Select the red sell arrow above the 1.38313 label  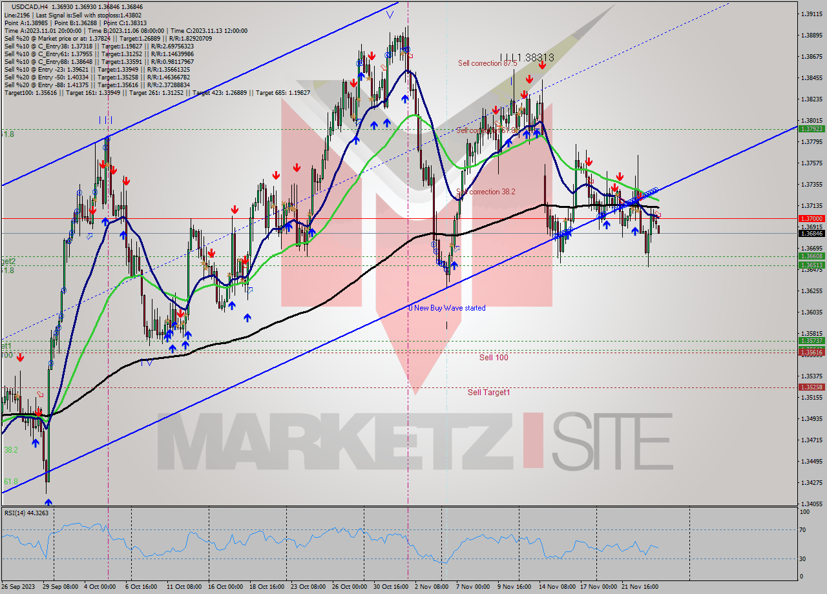[x=542, y=67]
